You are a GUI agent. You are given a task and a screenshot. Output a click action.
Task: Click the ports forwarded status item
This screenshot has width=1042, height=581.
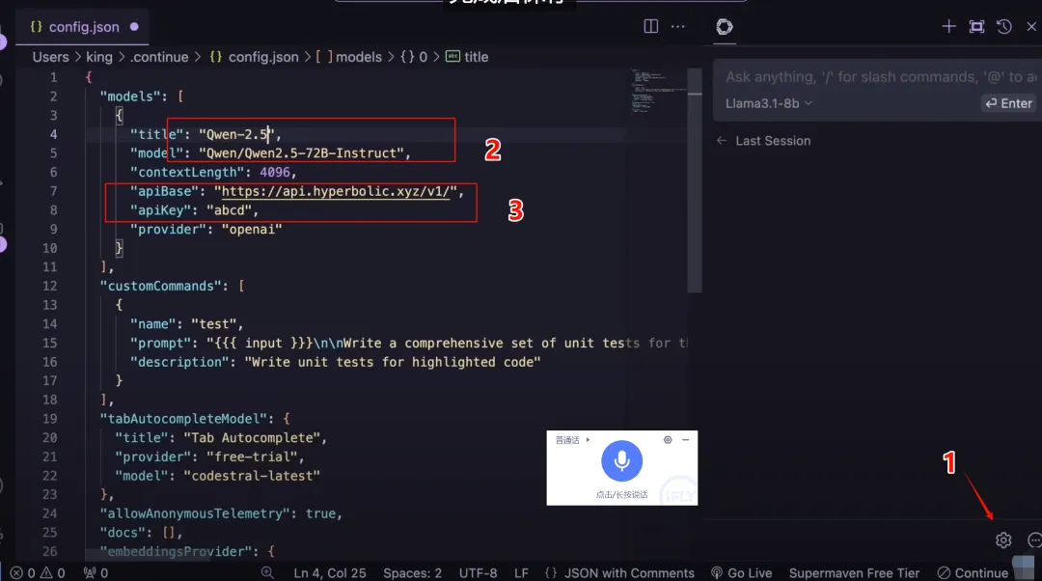tap(96, 572)
